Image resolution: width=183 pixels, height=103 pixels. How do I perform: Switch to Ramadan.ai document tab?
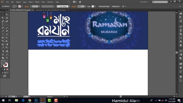pos(51,10)
